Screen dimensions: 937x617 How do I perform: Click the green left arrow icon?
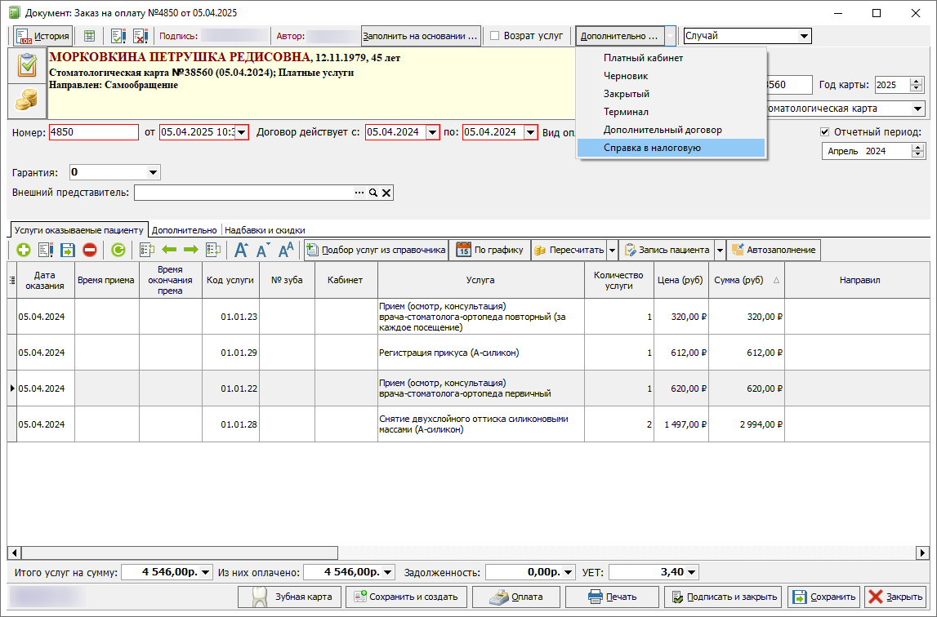169,250
